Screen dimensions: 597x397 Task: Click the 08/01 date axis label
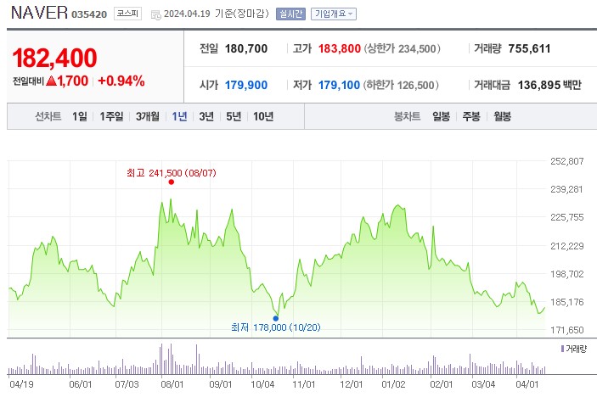click(172, 384)
